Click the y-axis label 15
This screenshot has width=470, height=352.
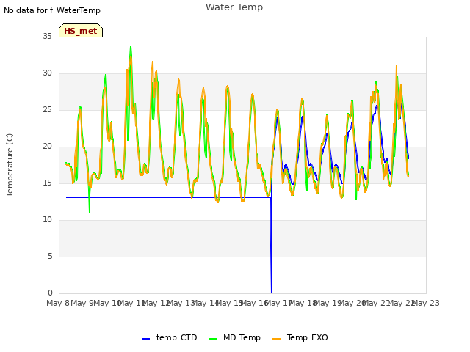[47, 183]
